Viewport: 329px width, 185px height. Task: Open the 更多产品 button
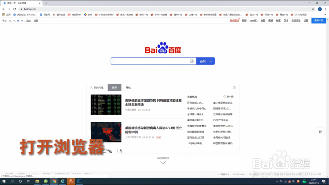tap(319, 21)
